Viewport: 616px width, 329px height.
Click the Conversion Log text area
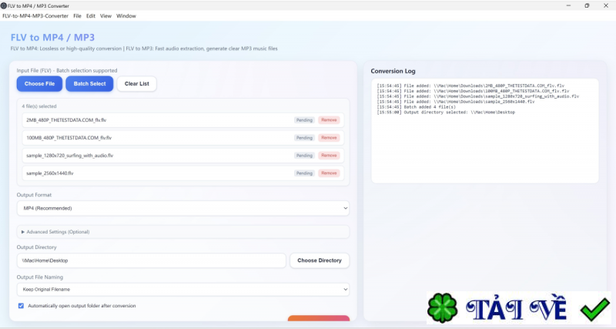click(x=485, y=131)
